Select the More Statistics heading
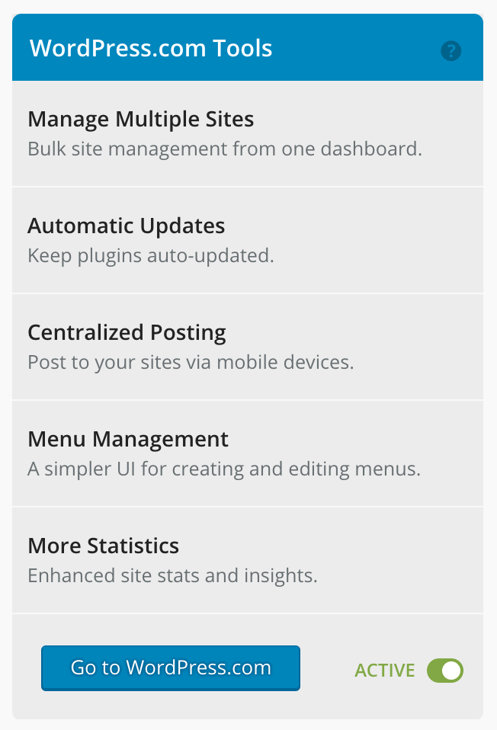Image resolution: width=497 pixels, height=730 pixels. pos(104,546)
